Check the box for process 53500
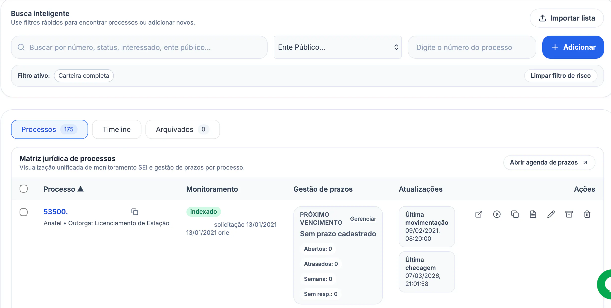This screenshot has height=308, width=611. 24,212
